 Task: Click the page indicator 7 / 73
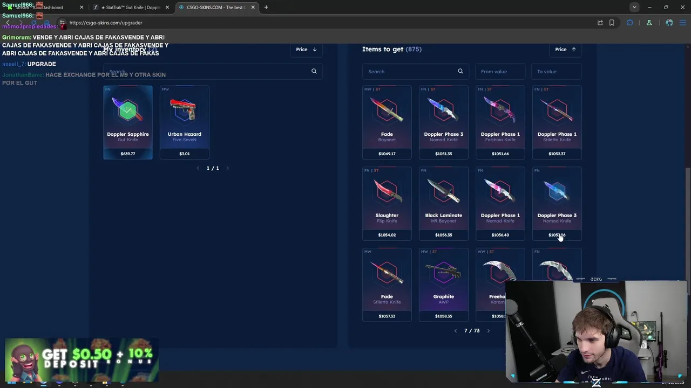pyautogui.click(x=472, y=331)
